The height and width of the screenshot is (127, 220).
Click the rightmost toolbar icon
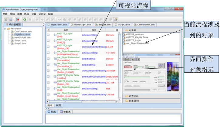pos(115,19)
